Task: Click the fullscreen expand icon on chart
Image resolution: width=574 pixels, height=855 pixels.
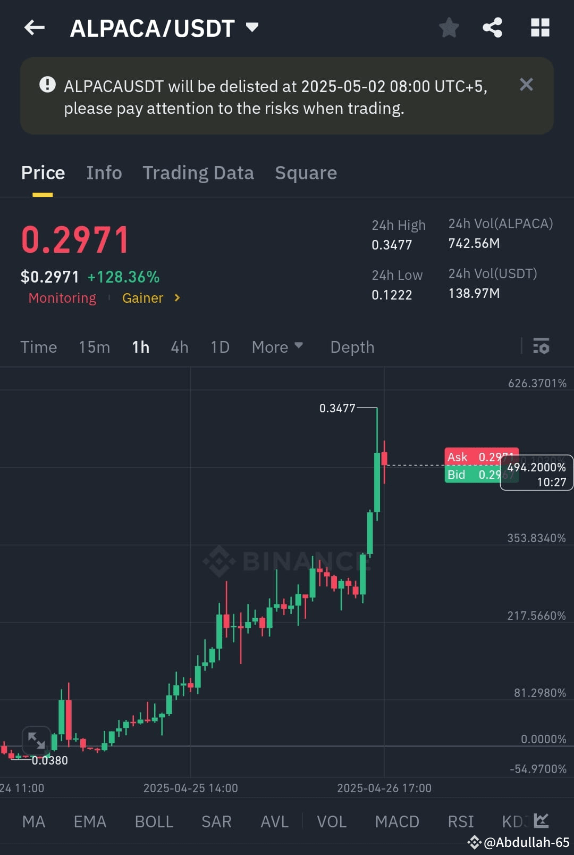Action: pyautogui.click(x=35, y=740)
